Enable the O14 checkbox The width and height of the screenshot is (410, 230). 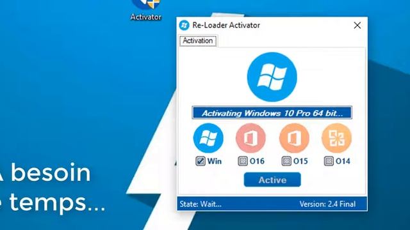pos(329,161)
